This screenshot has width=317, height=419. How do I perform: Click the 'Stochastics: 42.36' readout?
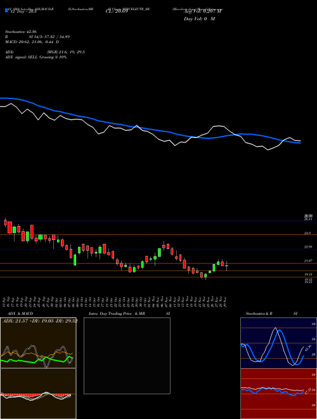(22, 32)
